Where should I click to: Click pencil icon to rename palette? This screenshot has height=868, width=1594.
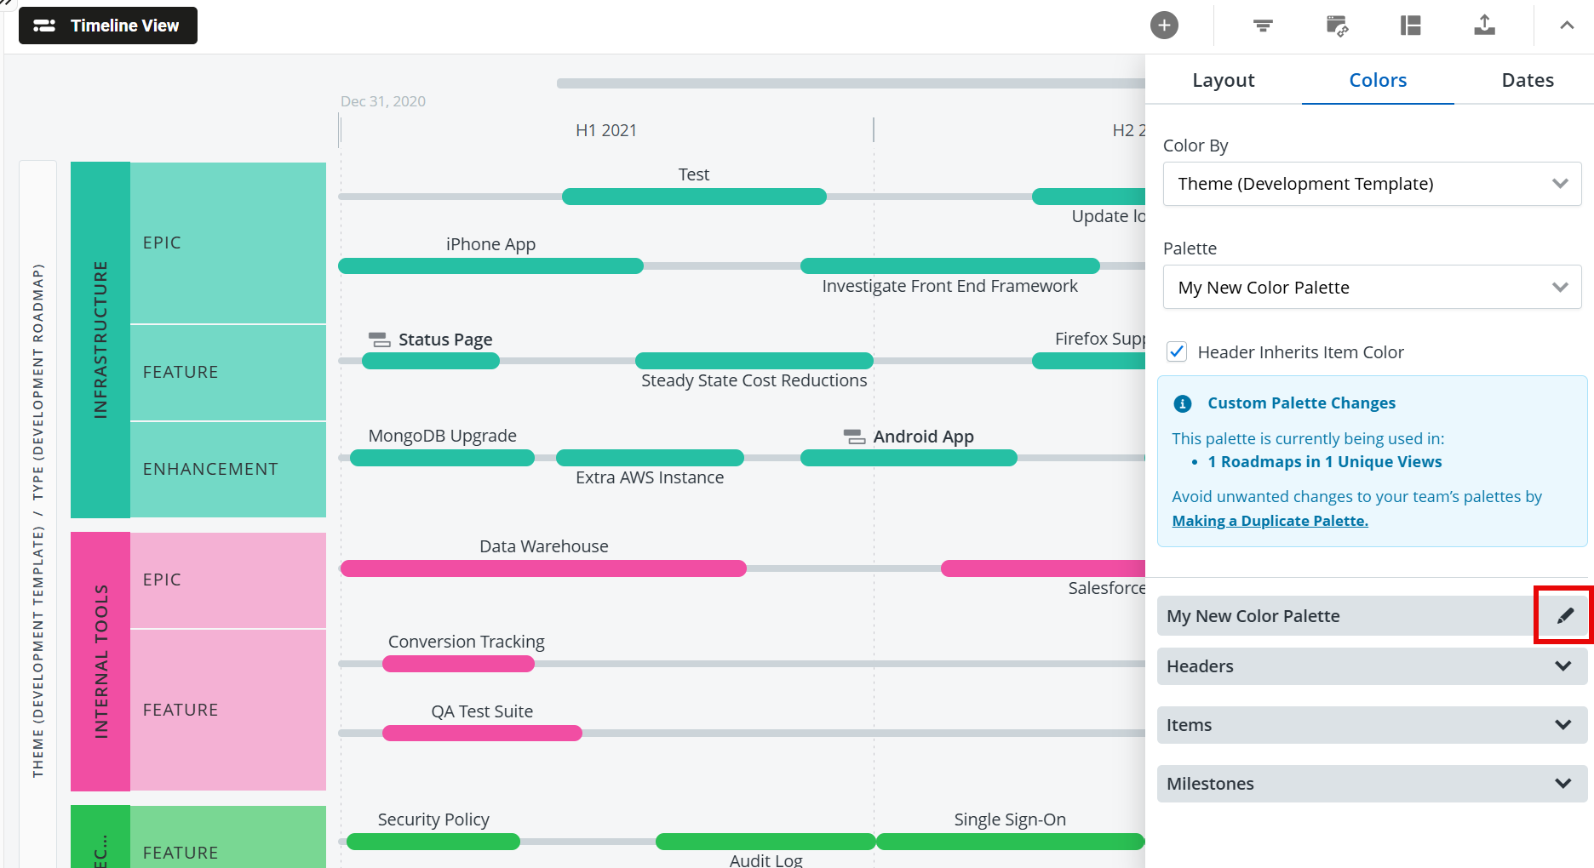coord(1564,615)
